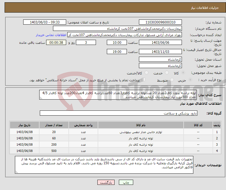Toggle the Islamic treasury payment checkbox
Screen dimensions: 226x190
coord(144,79)
